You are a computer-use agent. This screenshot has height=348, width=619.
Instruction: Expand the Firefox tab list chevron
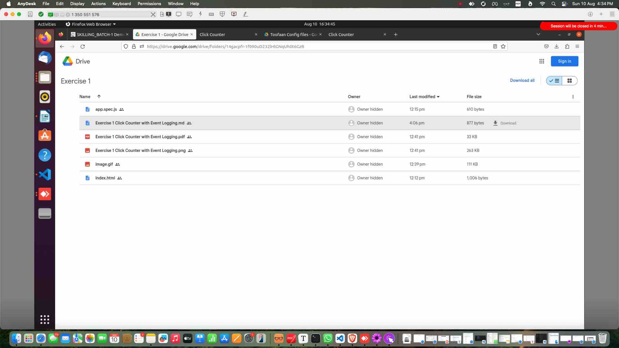538,34
